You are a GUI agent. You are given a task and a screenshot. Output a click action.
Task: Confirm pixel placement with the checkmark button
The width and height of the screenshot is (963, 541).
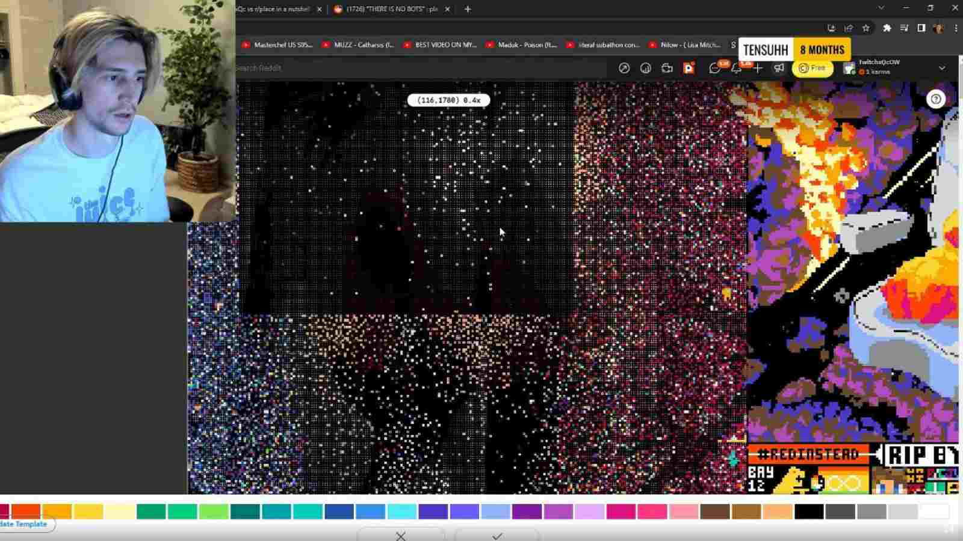(497, 534)
